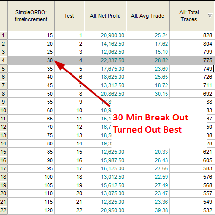Click the sort arrow in All: Total Trades header
This screenshot has width=215, height=215.
tap(210, 16)
